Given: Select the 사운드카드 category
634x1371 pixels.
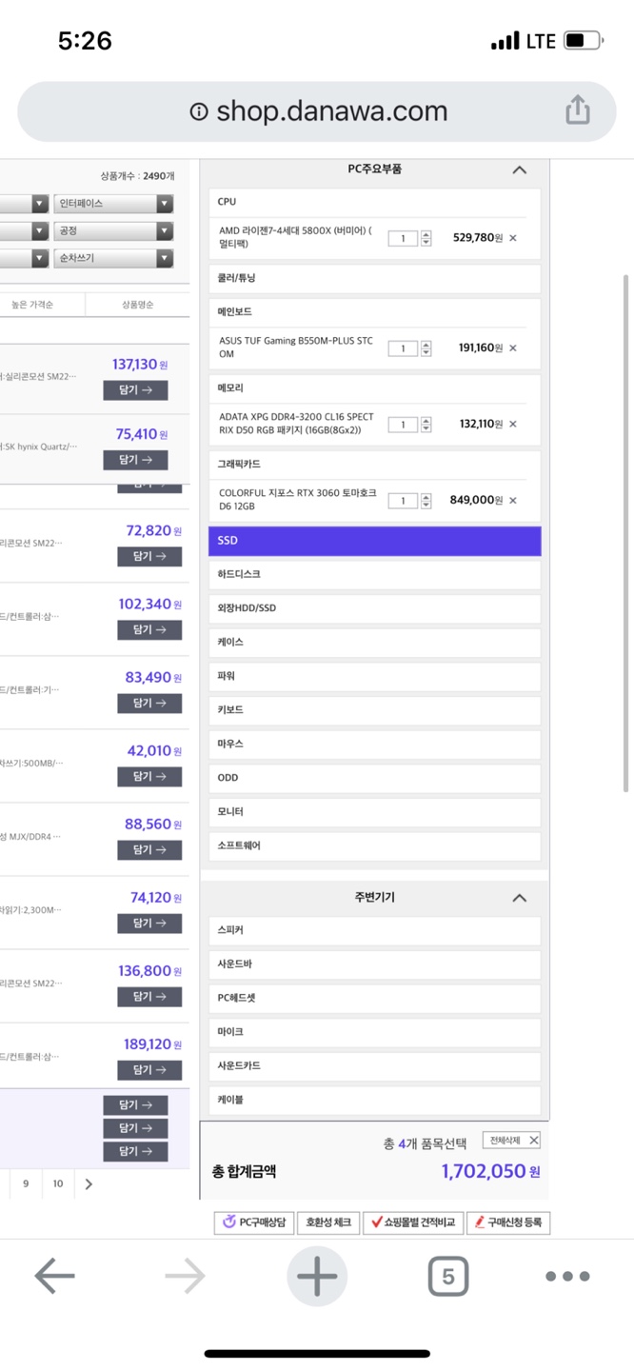Looking at the screenshot, I should [x=374, y=1066].
